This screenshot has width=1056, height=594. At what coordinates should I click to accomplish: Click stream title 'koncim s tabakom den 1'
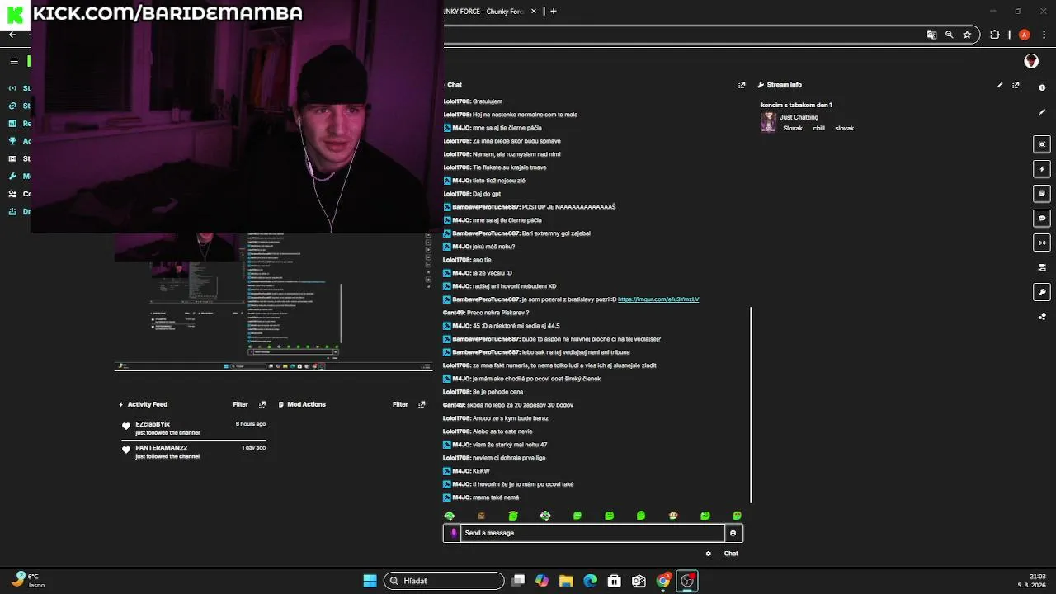point(796,105)
